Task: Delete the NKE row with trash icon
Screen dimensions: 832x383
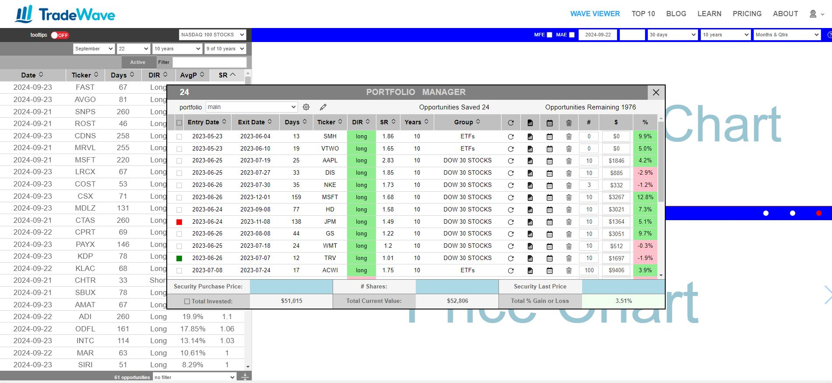Action: click(569, 185)
